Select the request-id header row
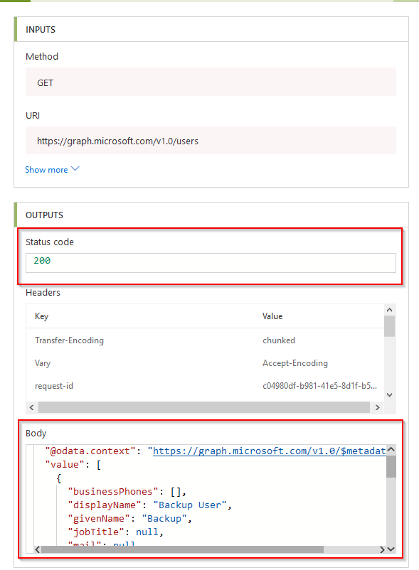 pyautogui.click(x=205, y=386)
